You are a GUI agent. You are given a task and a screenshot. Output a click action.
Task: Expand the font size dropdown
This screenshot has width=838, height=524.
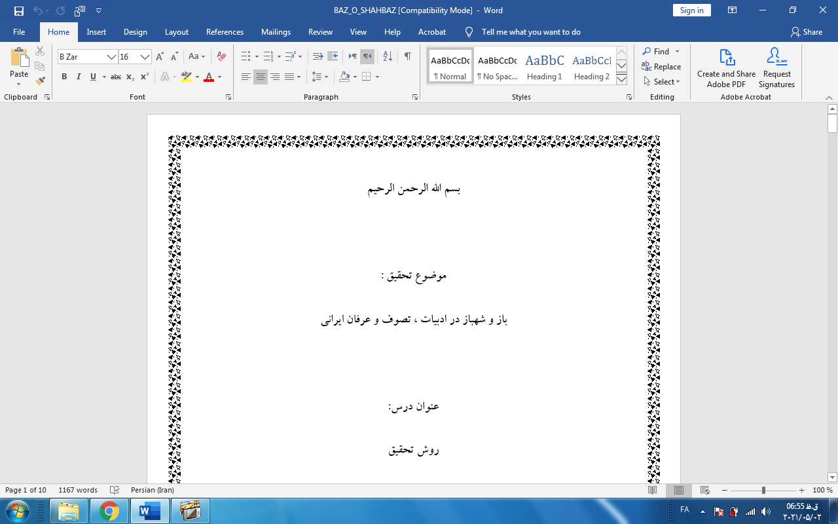pyautogui.click(x=145, y=57)
